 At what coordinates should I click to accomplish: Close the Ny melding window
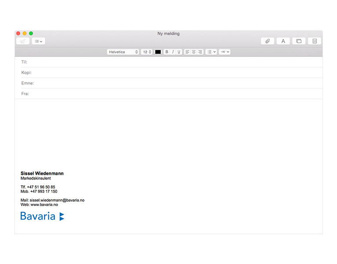click(x=18, y=33)
